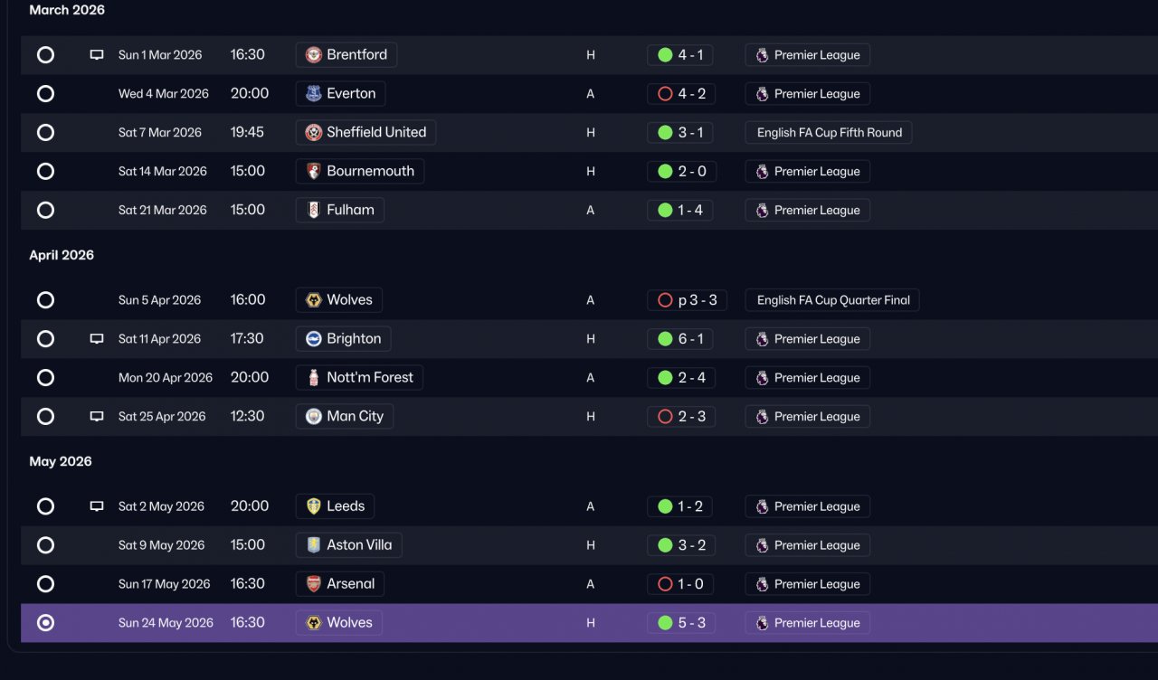The width and height of the screenshot is (1158, 680).
Task: Open English FA Cup Fifth Round competition
Action: (x=829, y=133)
